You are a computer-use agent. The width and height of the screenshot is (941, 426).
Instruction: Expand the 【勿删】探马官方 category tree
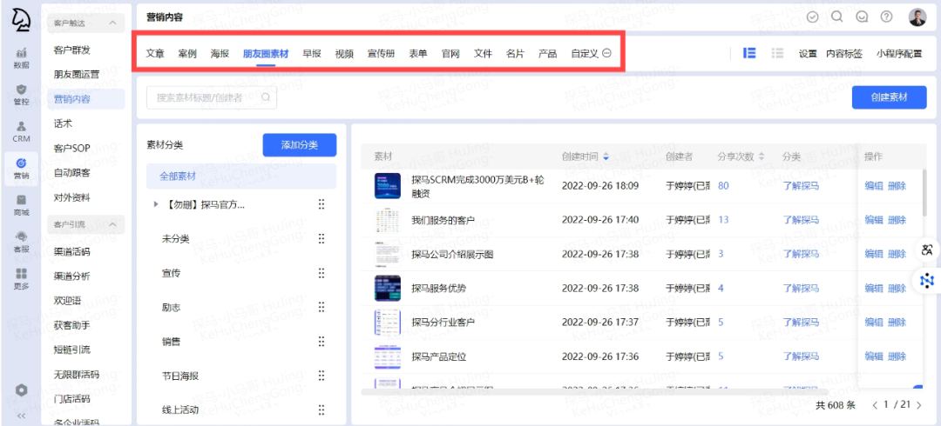pyautogui.click(x=156, y=205)
